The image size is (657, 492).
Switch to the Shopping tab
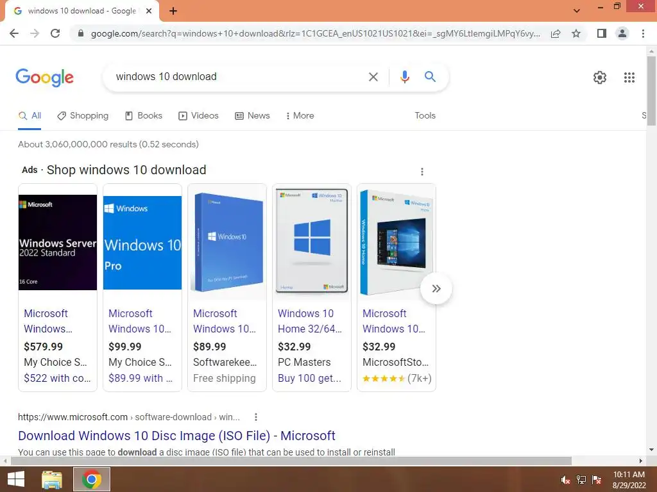pyautogui.click(x=83, y=116)
